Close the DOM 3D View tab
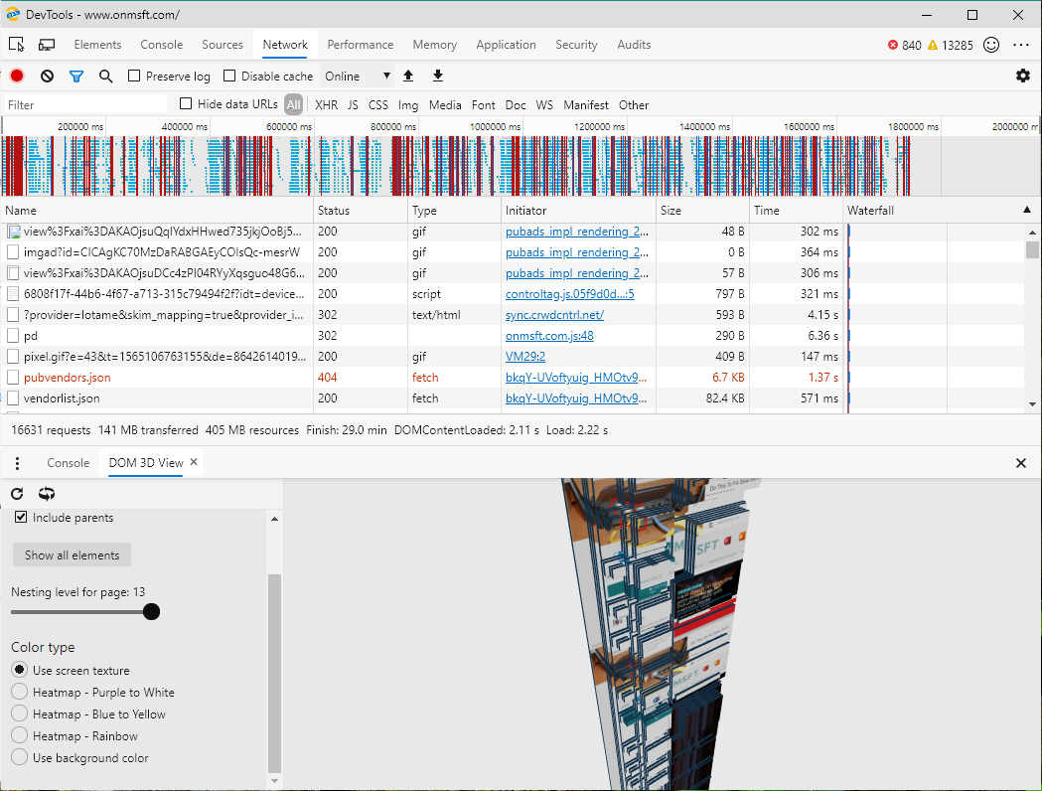Viewport: 1042px width, 791px height. [x=194, y=462]
